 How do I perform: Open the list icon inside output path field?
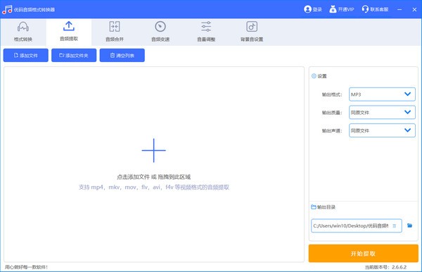(395, 225)
